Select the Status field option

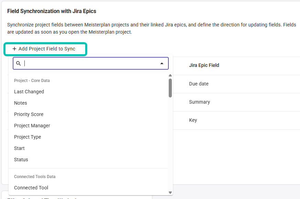(x=88, y=160)
